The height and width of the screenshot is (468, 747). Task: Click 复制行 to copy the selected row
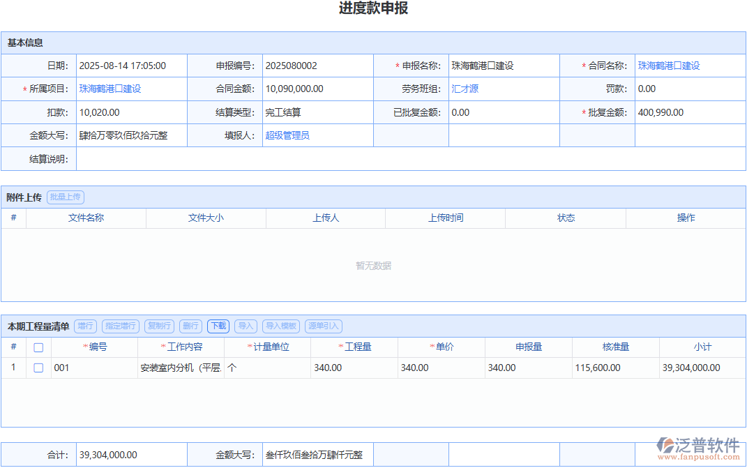[x=160, y=326]
